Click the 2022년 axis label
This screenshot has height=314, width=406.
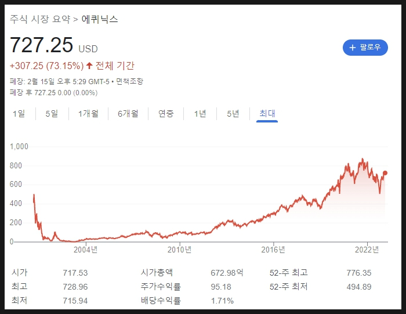point(367,250)
